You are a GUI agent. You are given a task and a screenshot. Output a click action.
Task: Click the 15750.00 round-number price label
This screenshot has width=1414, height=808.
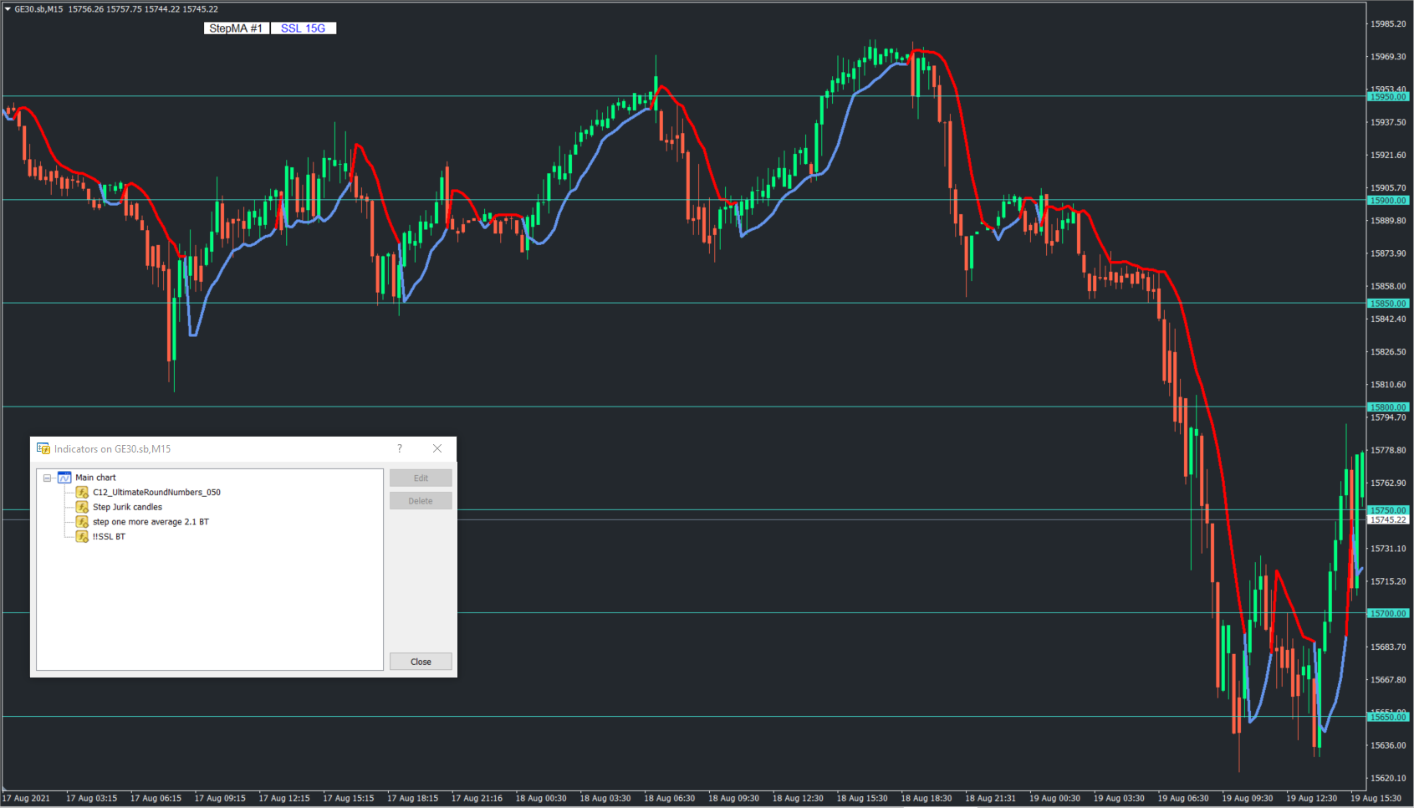click(1388, 510)
